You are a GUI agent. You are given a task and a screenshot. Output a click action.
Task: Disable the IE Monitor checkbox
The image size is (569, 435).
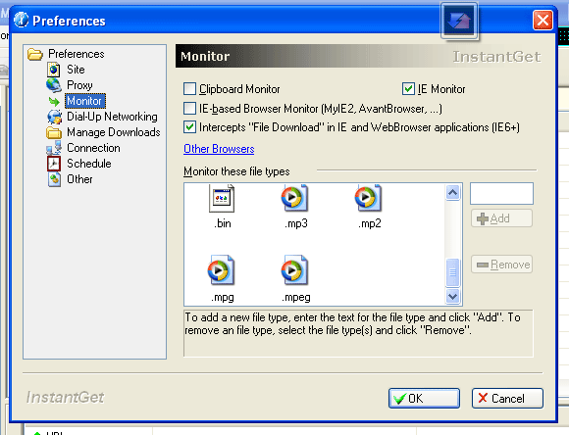[408, 89]
